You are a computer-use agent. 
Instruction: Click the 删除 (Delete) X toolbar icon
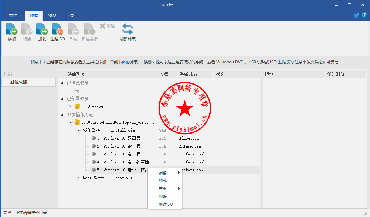pos(102,26)
